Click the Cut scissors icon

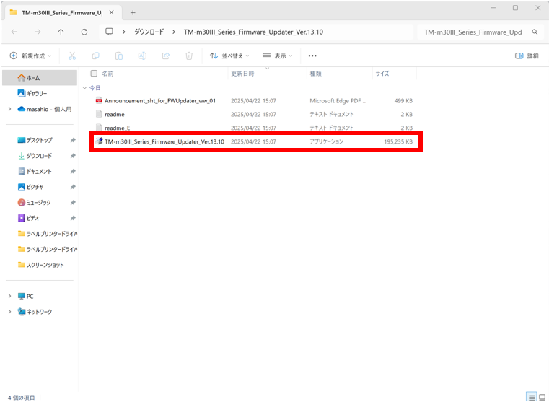(72, 56)
